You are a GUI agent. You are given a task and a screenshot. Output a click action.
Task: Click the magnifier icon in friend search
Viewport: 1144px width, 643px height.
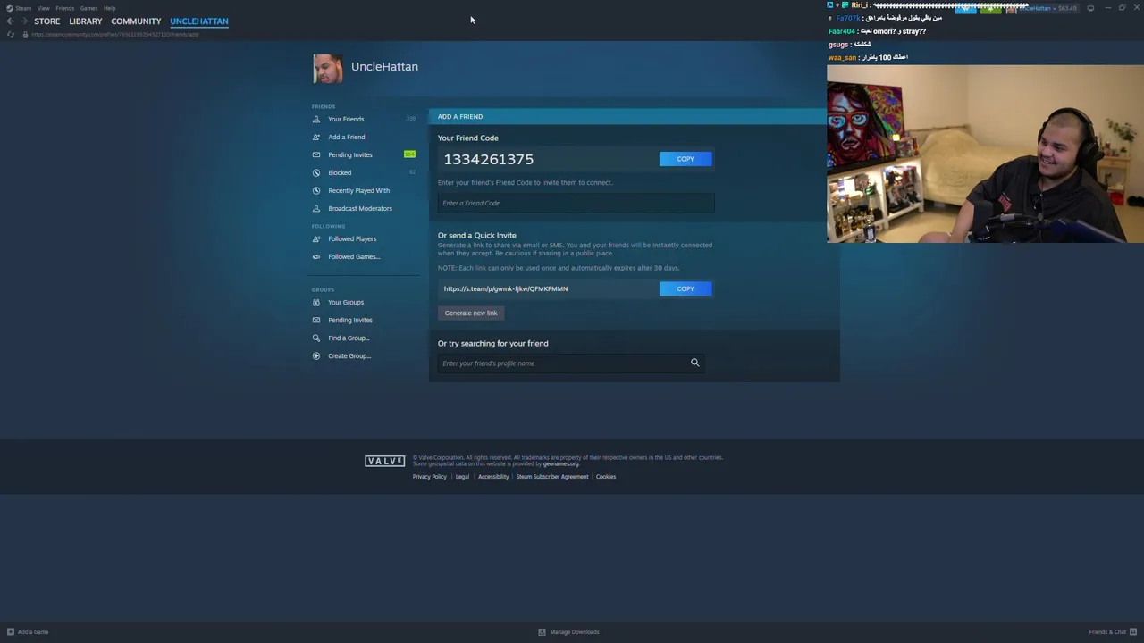694,363
